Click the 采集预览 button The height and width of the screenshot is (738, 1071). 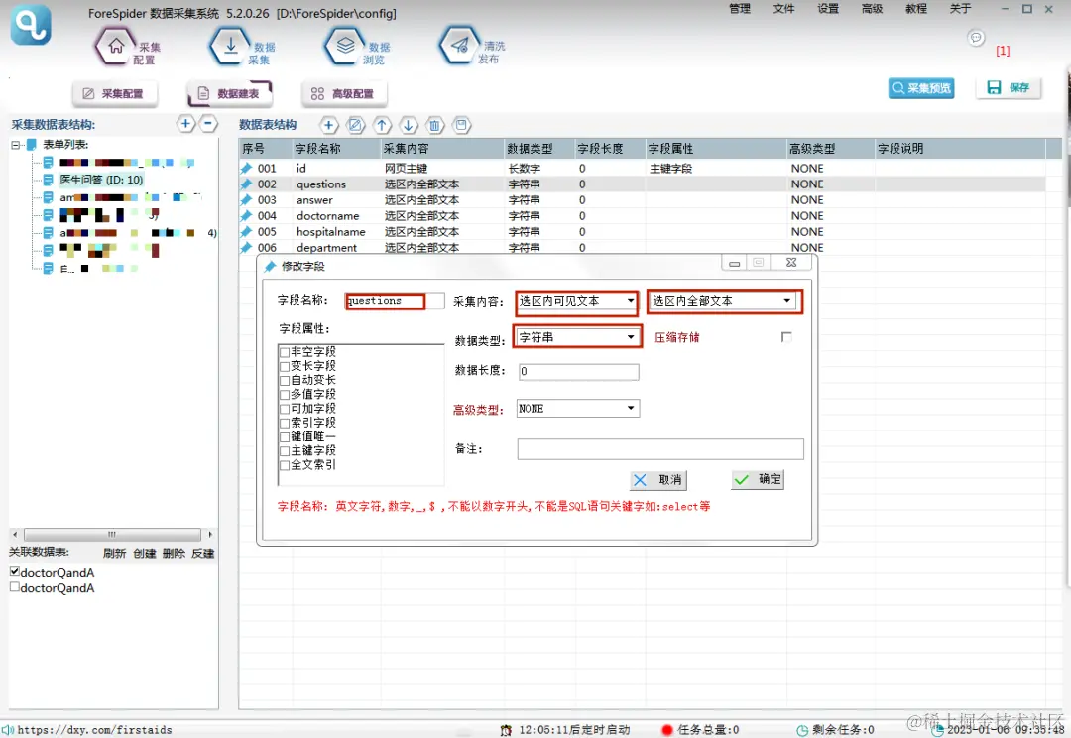[921, 88]
